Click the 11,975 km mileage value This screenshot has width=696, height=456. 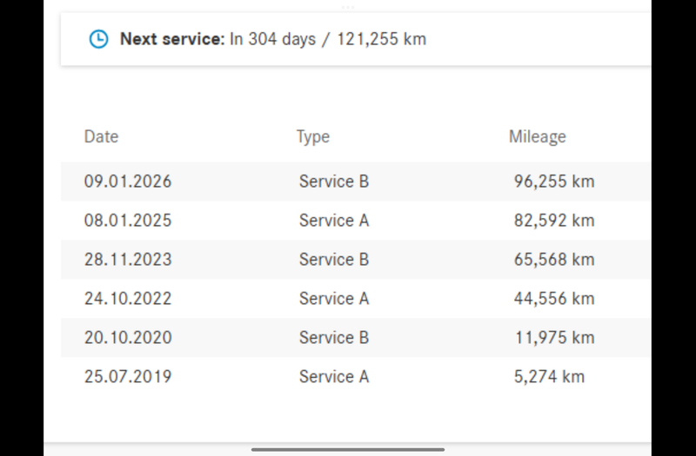point(554,337)
